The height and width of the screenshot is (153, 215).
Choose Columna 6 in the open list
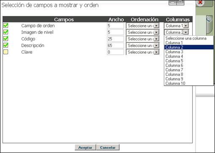(x=189, y=65)
